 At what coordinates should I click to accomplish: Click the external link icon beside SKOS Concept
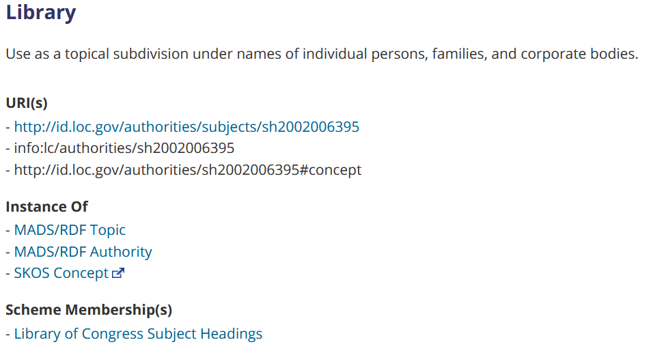[119, 274]
